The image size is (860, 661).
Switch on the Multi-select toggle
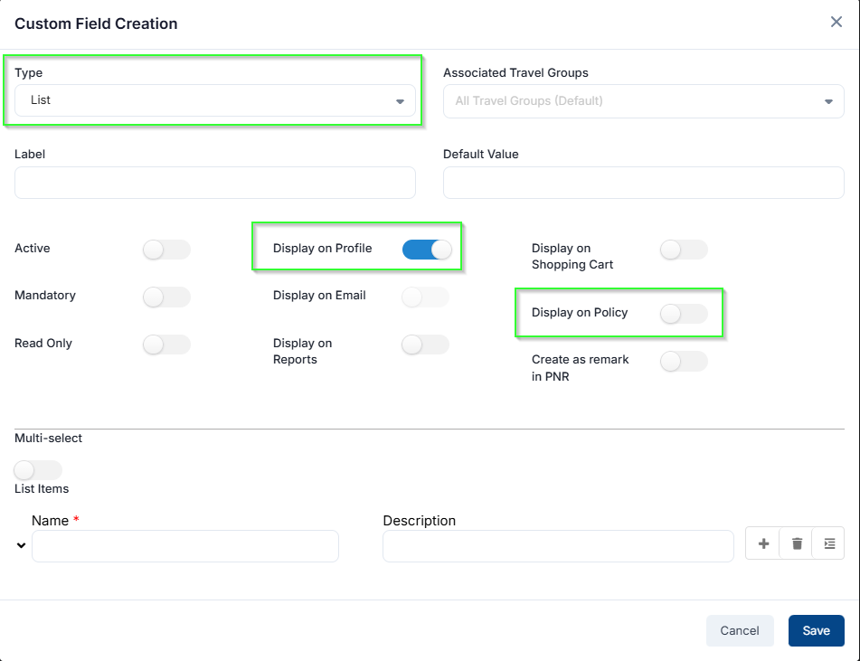coord(38,470)
